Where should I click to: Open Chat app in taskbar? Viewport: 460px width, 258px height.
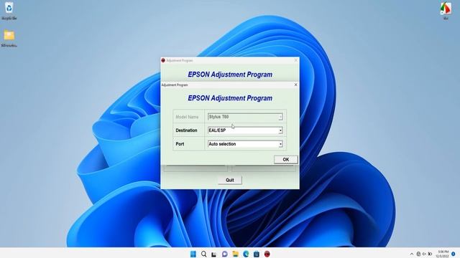click(x=224, y=254)
